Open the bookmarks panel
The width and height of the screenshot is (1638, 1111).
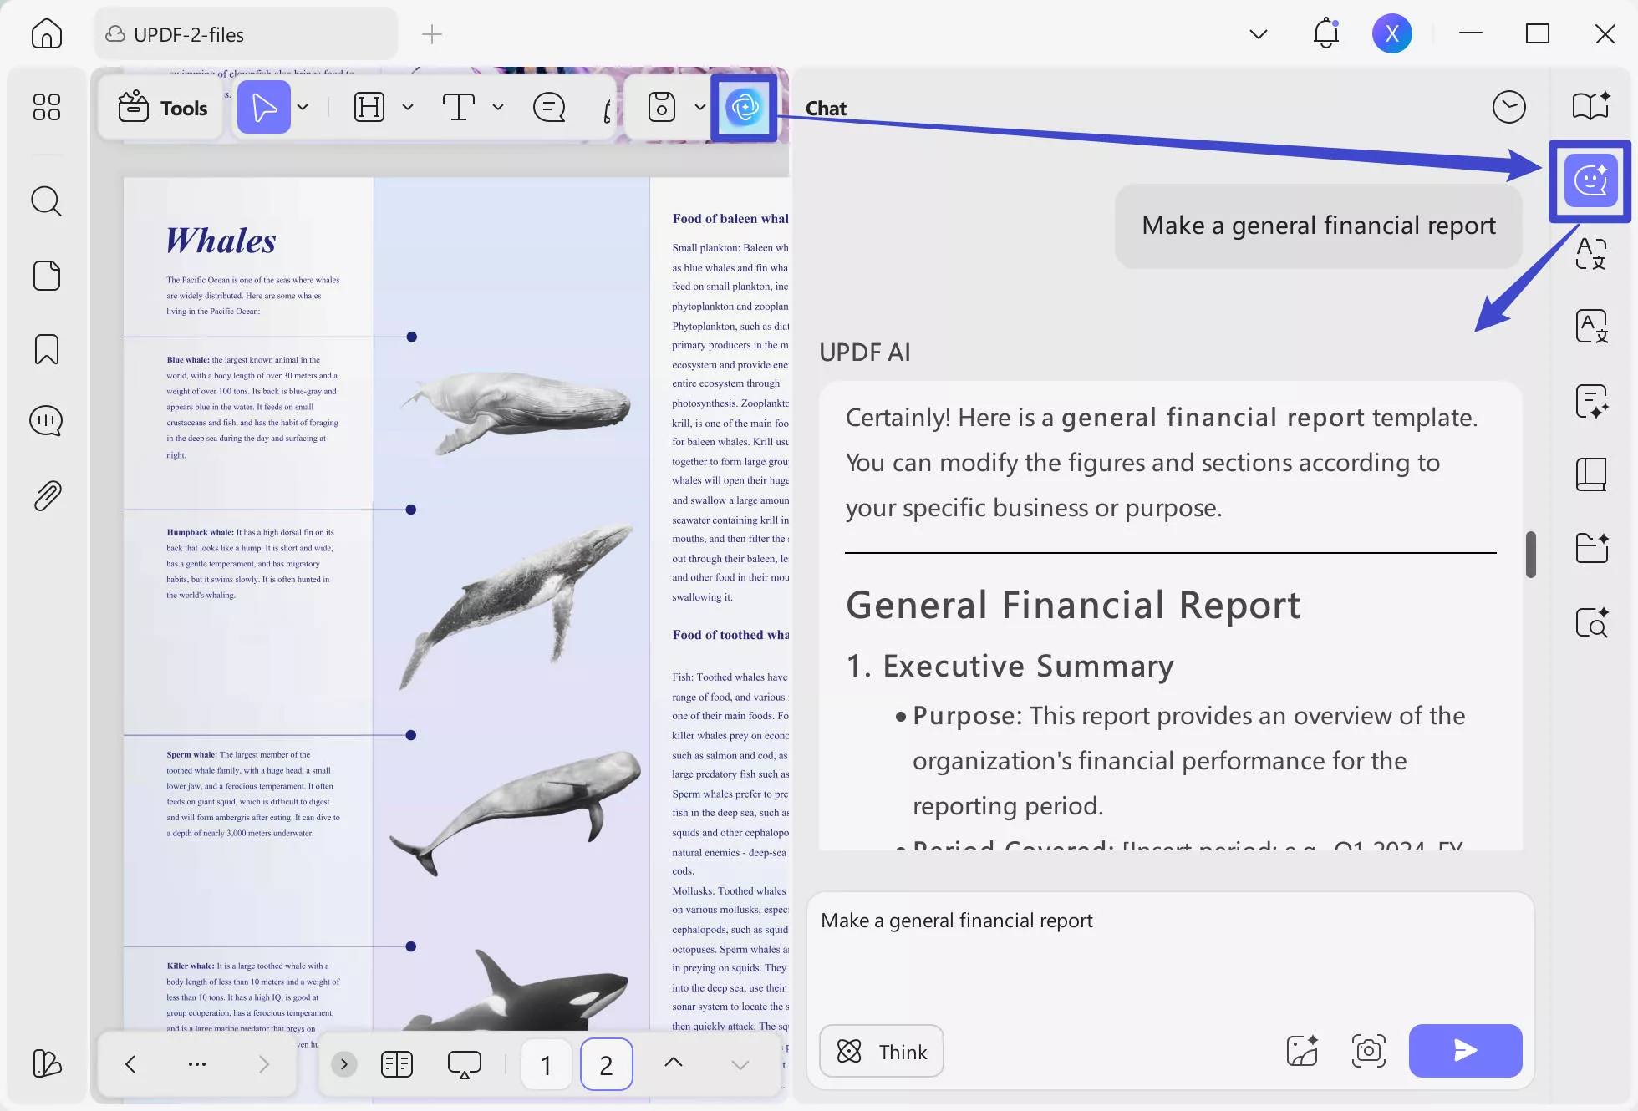point(46,349)
